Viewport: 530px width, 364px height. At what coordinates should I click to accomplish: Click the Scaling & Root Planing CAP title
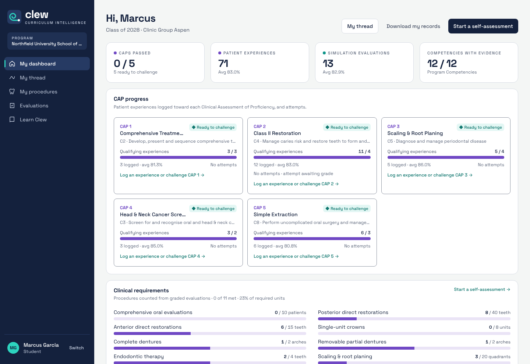[415, 133]
